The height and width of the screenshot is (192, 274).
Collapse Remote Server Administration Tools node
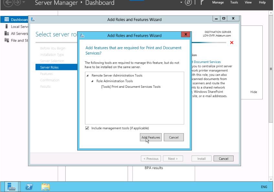88,76
